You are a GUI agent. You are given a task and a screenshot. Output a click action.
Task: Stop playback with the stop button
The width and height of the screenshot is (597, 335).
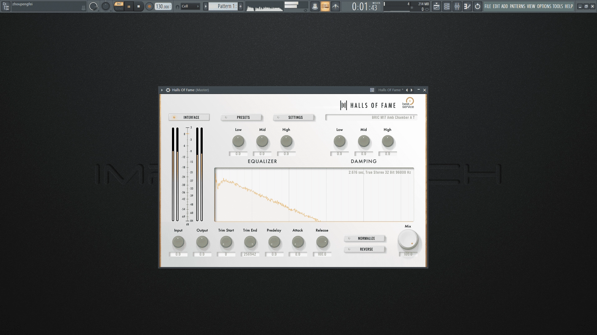(139, 6)
